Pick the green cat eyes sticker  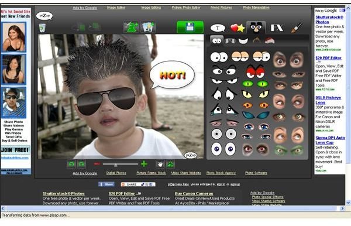255,84
